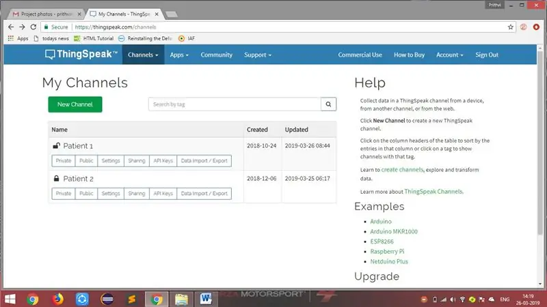Click the open lock icon beside Patient 1
This screenshot has width=547, height=307.
click(56, 145)
